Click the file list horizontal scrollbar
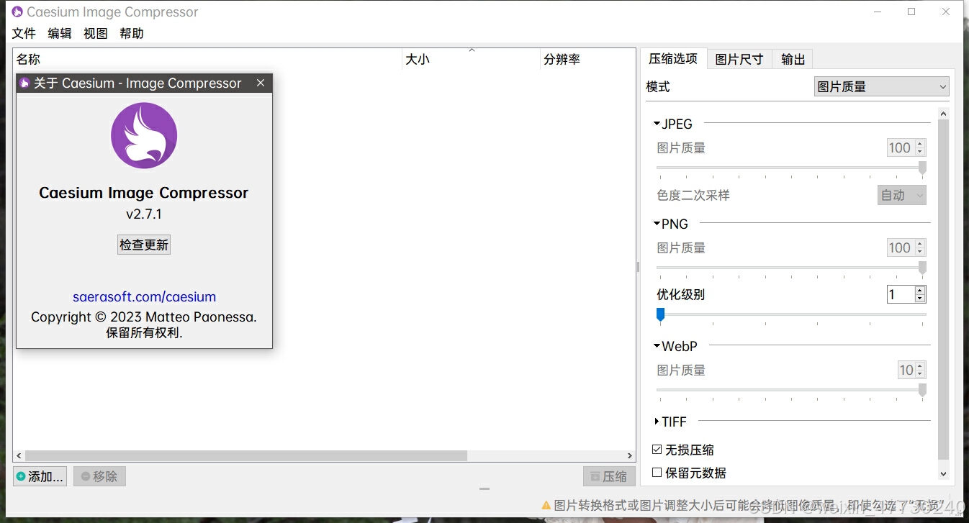Image resolution: width=969 pixels, height=523 pixels. click(x=246, y=455)
